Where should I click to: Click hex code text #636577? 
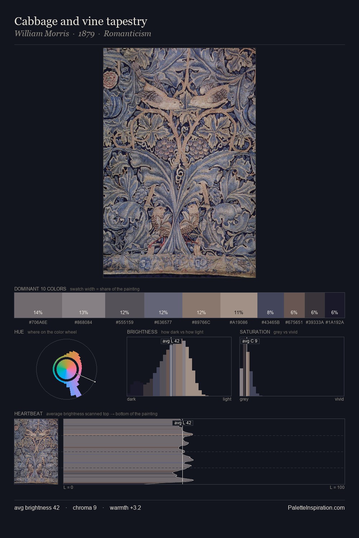[163, 322]
